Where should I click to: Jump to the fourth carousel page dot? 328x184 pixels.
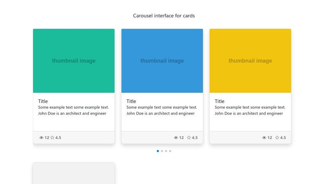[x=170, y=151]
